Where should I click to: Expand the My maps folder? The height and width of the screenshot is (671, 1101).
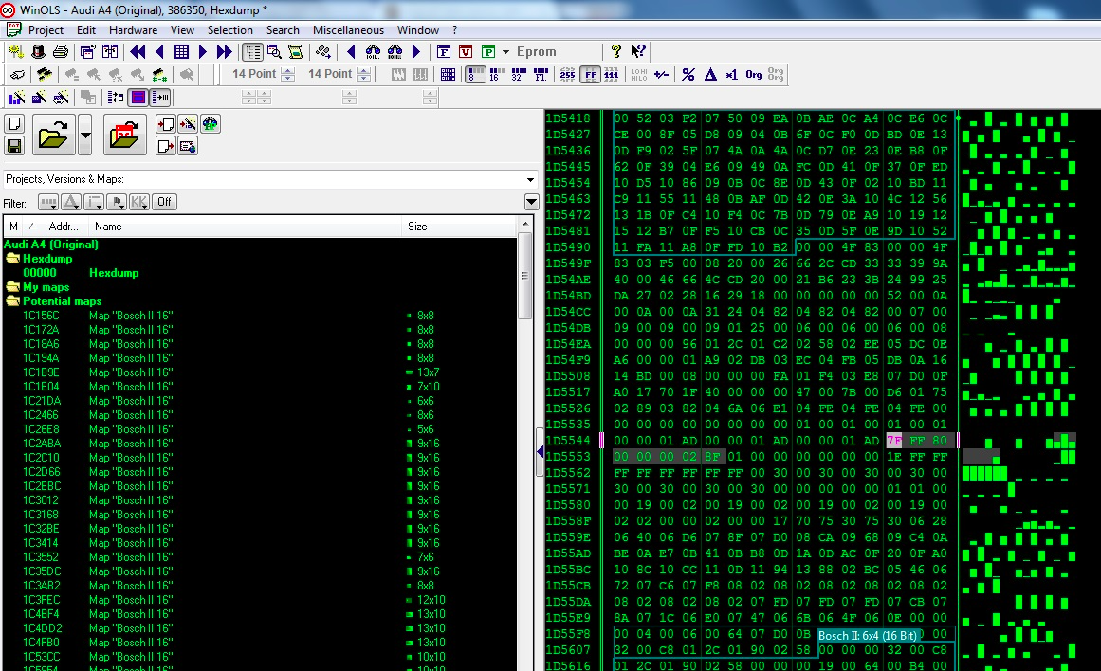point(12,287)
